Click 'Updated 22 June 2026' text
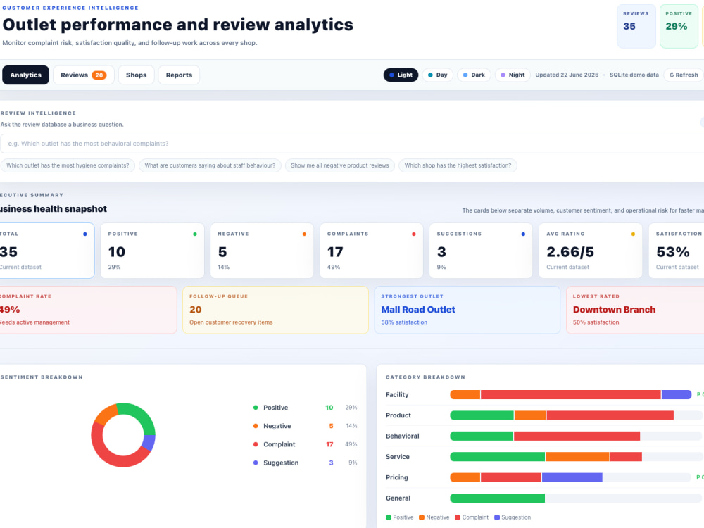 point(567,75)
